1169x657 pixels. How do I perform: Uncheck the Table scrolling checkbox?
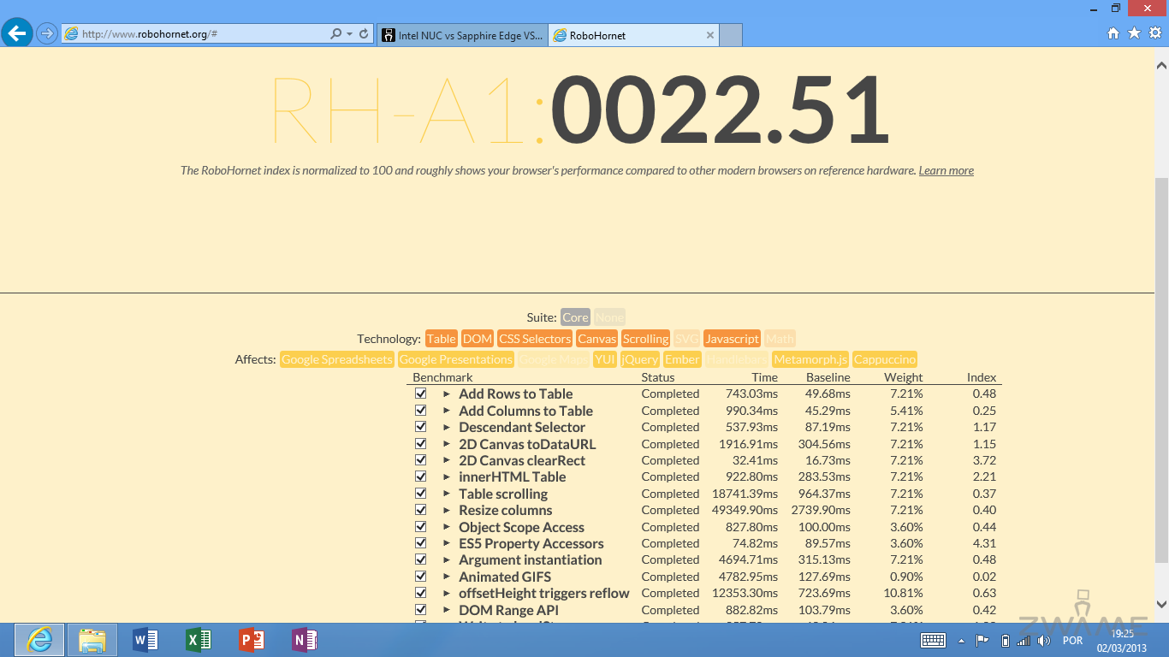[420, 494]
